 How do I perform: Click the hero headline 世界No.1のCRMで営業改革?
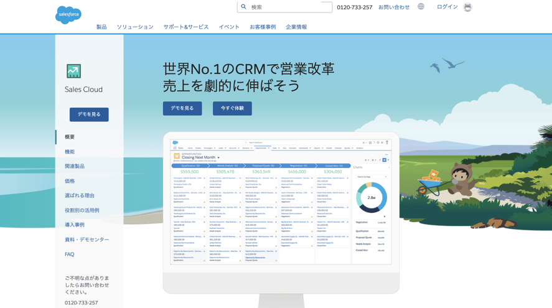click(248, 69)
